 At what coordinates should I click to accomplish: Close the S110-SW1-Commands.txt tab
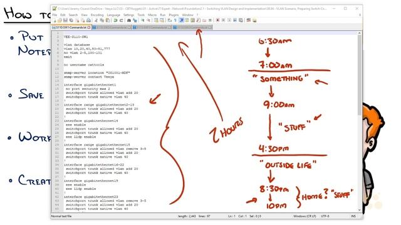coord(89,27)
